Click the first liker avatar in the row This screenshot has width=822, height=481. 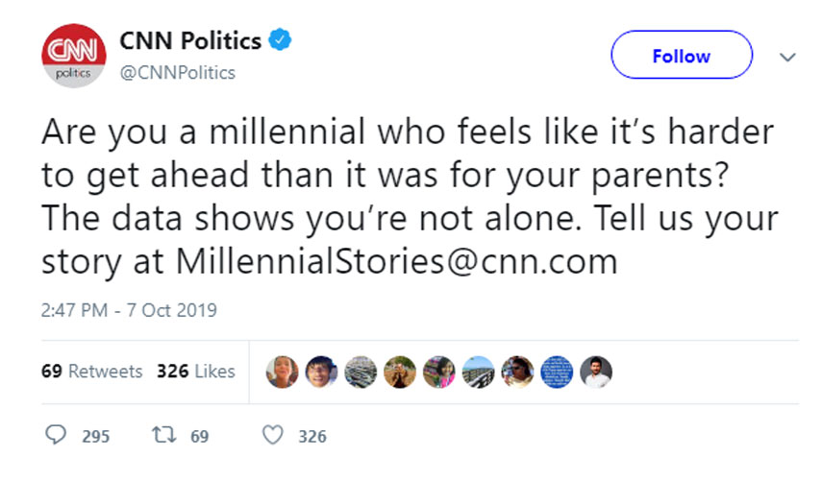[283, 372]
